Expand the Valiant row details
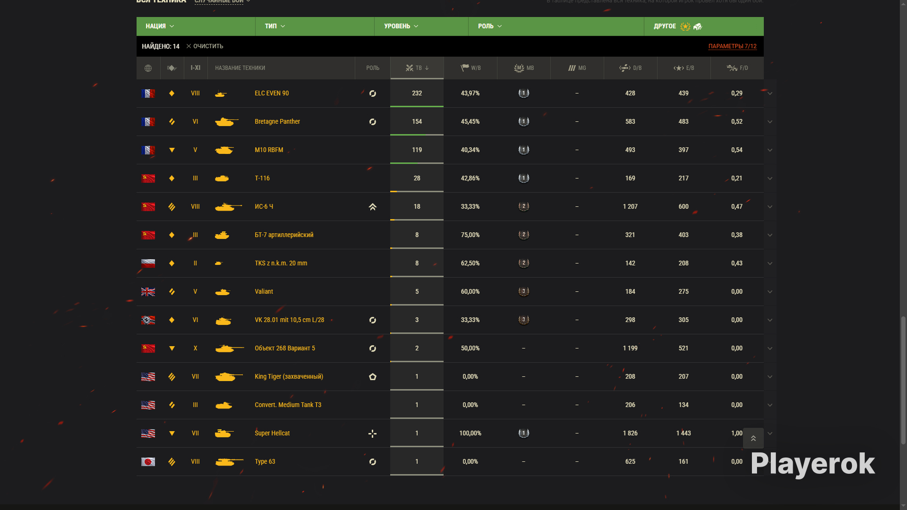The image size is (907, 510). (770, 292)
